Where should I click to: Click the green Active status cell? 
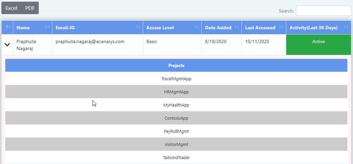pos(318,45)
